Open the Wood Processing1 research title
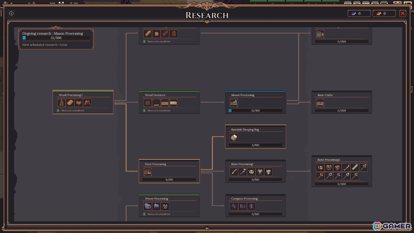 pos(70,95)
